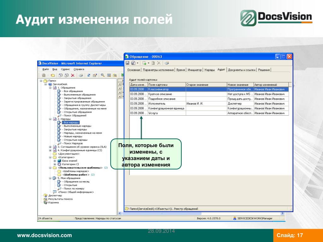Open Поиск Обращений search item

(x=74, y=115)
